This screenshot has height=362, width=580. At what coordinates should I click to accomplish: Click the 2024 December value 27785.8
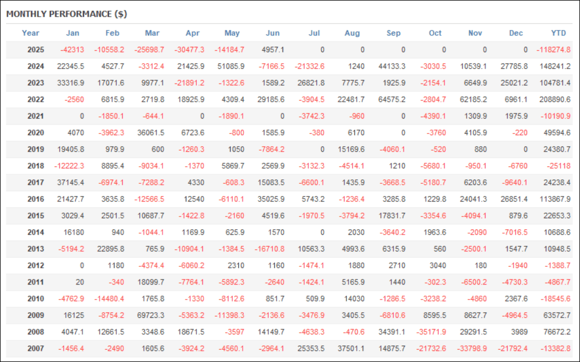click(514, 66)
